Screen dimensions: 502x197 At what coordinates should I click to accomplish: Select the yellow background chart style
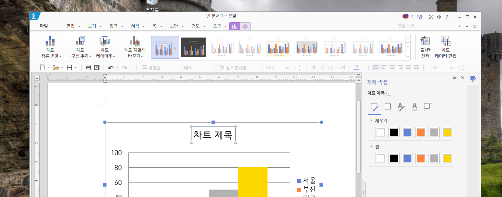[x=278, y=47]
